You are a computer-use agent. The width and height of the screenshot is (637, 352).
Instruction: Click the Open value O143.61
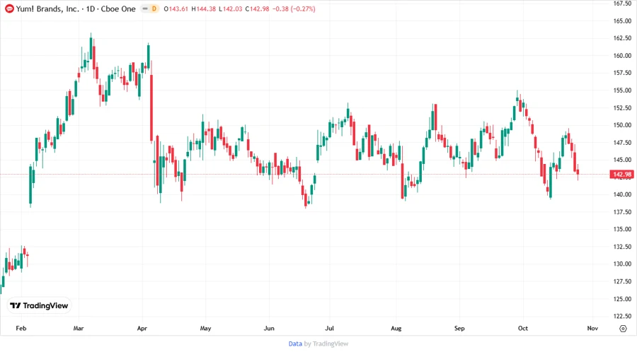click(x=176, y=8)
